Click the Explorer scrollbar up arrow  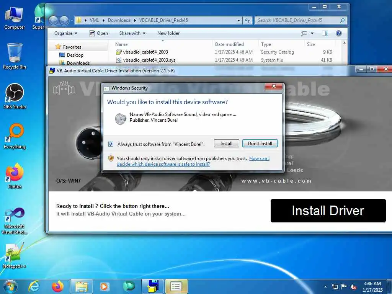click(345, 43)
